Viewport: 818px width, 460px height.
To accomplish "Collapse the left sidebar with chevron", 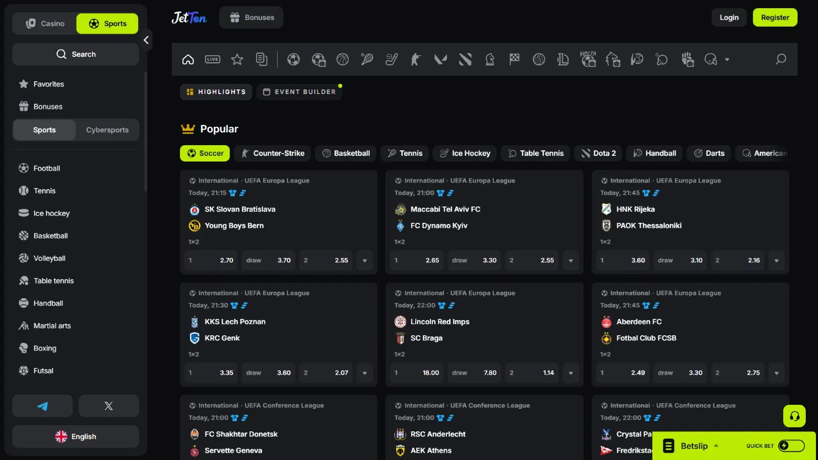I will click(x=146, y=40).
